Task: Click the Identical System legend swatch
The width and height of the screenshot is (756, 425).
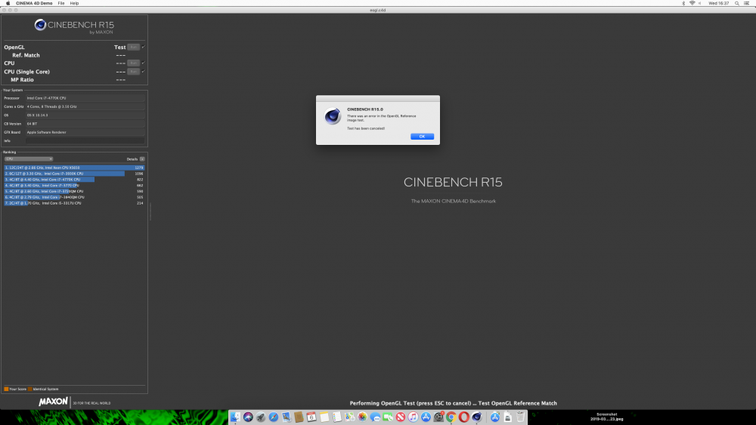Action: [x=30, y=389]
